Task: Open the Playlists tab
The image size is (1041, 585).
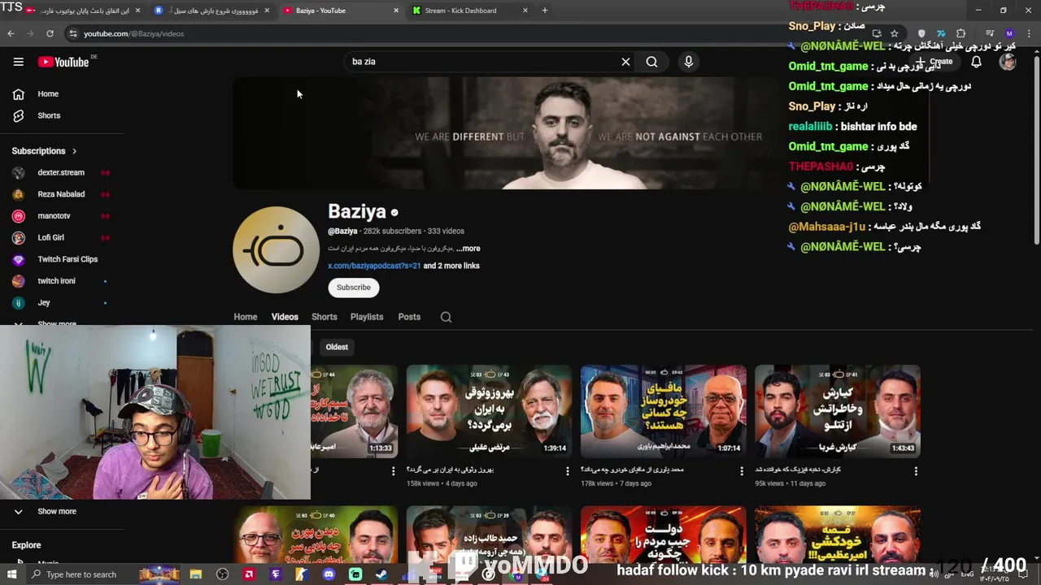Action: point(367,317)
